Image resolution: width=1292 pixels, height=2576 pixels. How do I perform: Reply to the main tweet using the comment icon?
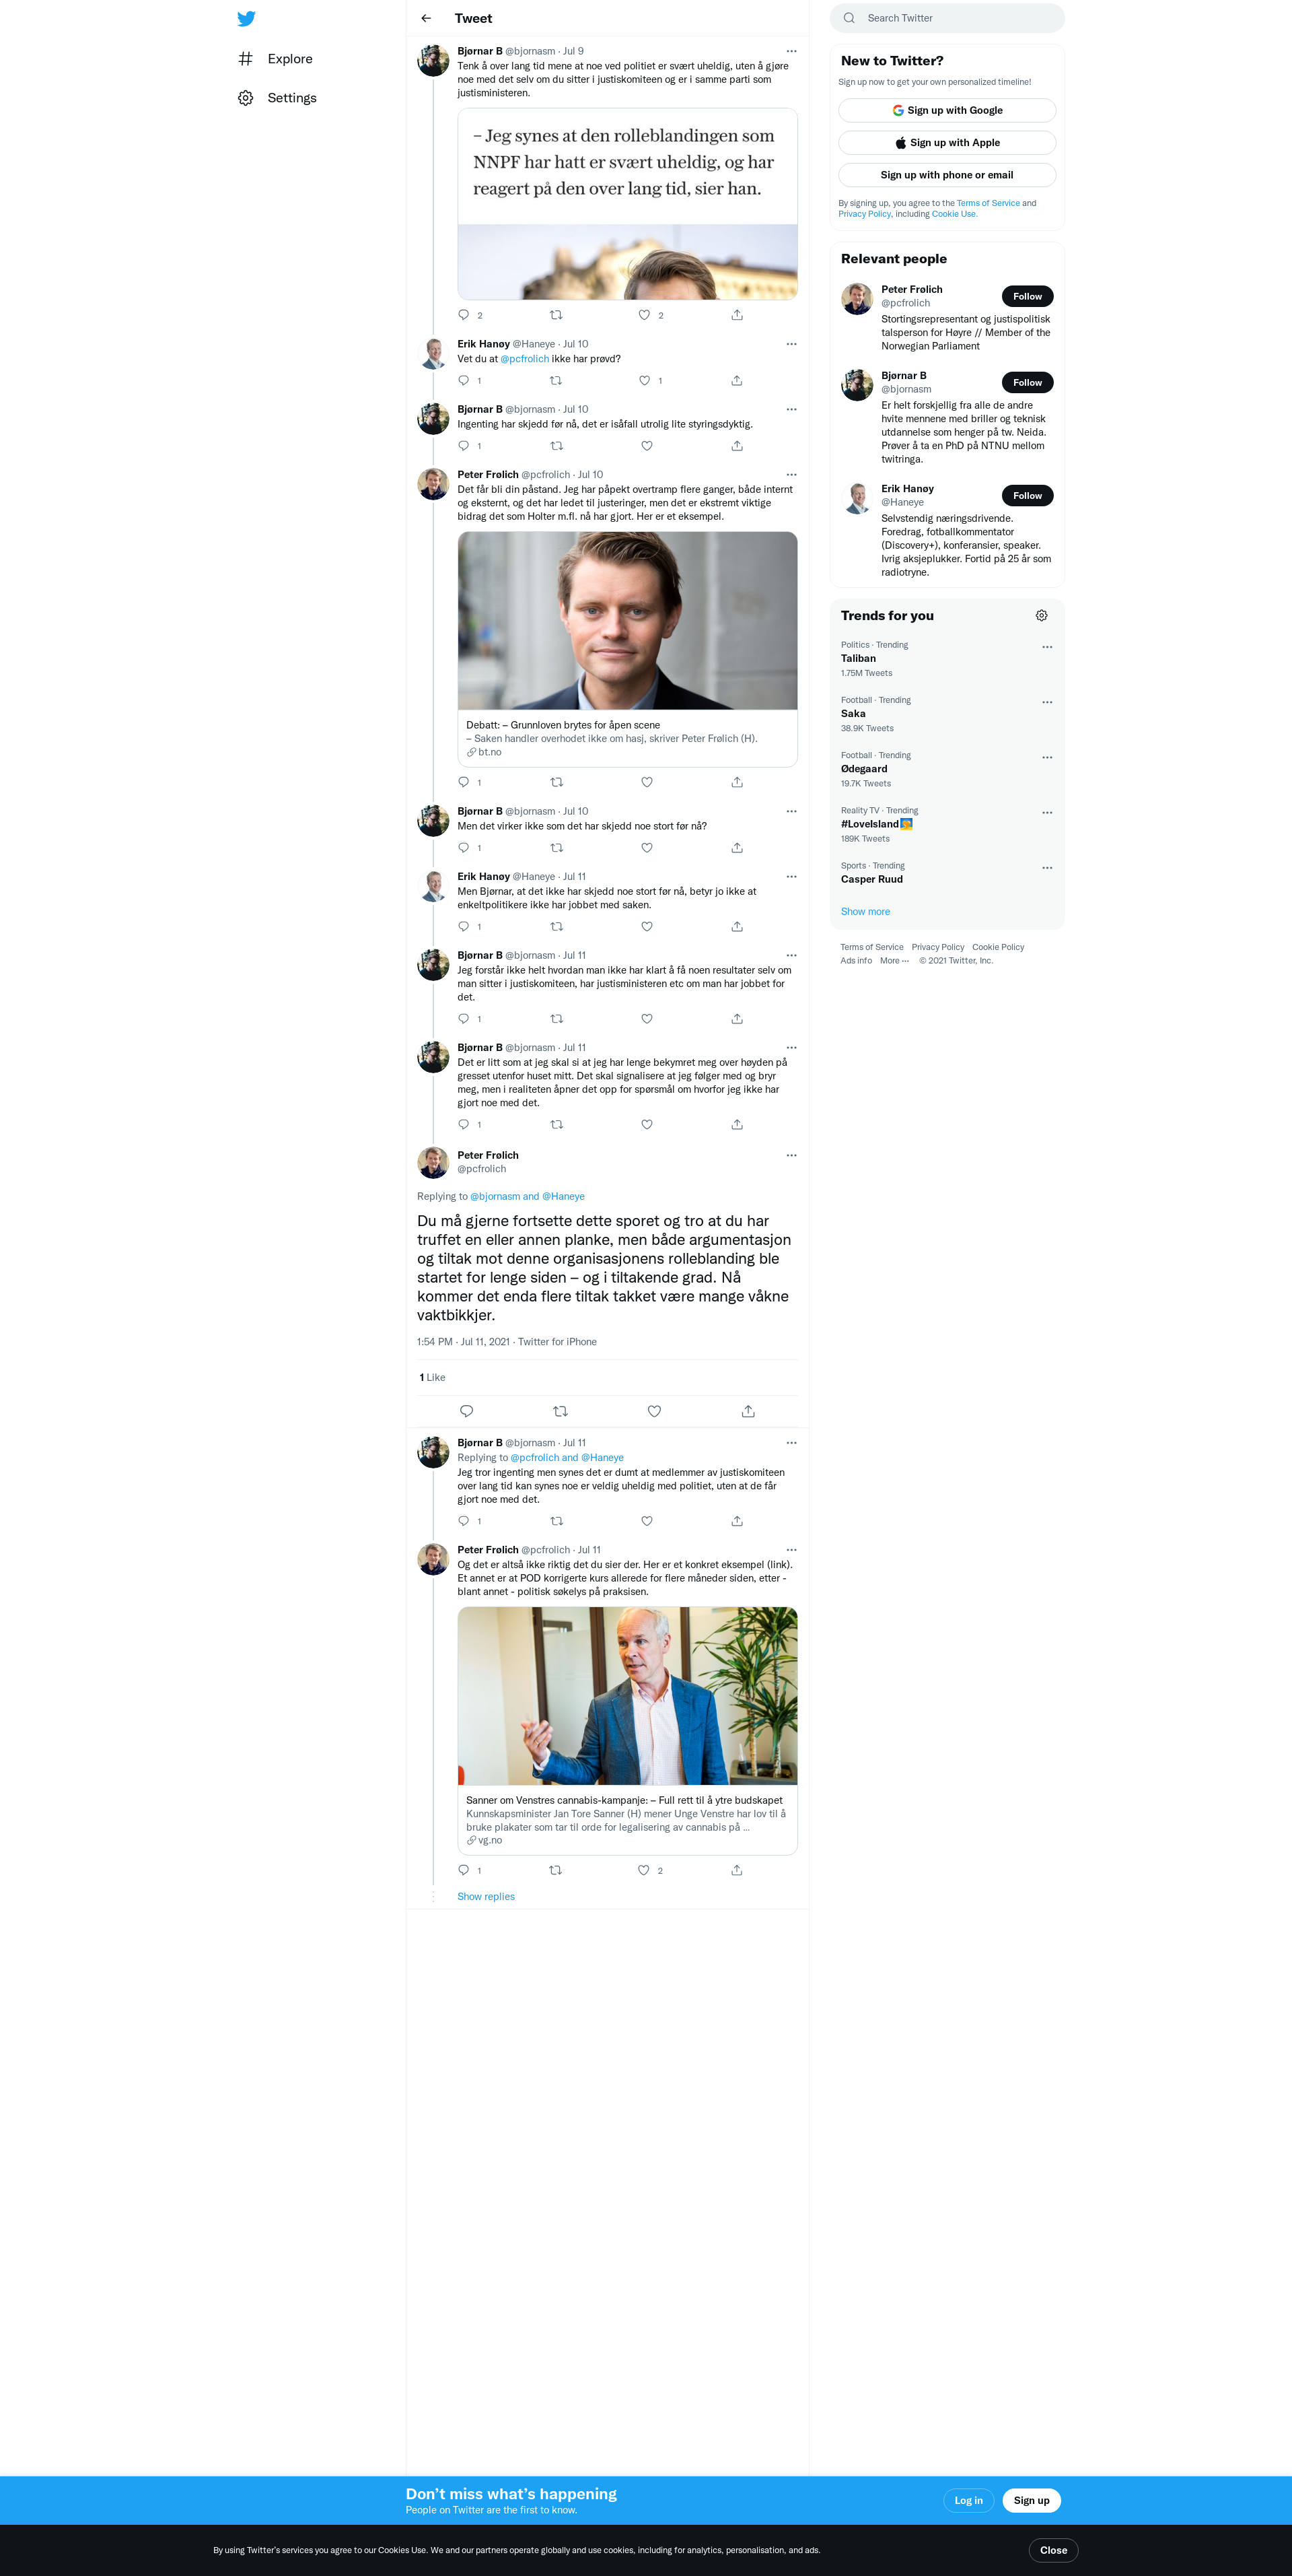(x=466, y=1411)
